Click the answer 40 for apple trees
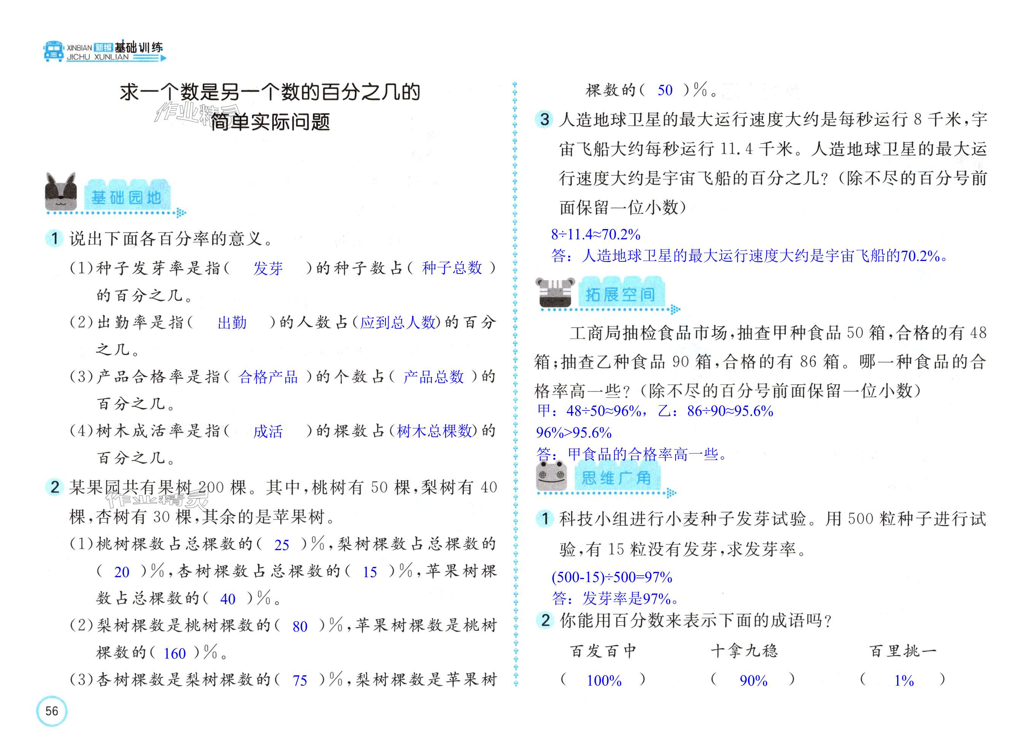This screenshot has height=748, width=1012. pyautogui.click(x=228, y=599)
